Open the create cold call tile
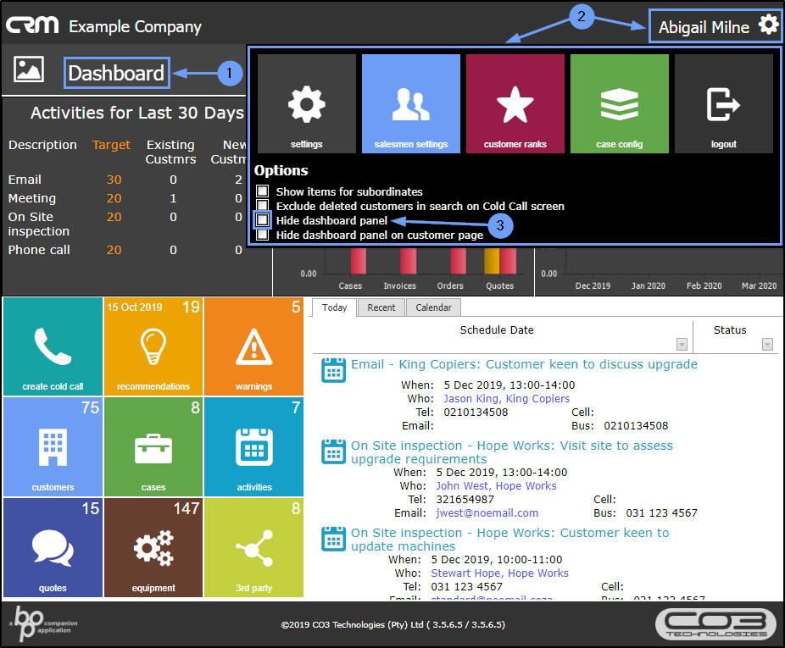The height and width of the screenshot is (648, 785). coord(53,346)
